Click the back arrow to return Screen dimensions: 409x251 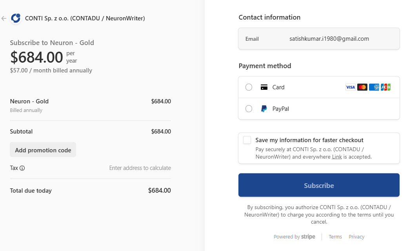[4, 18]
